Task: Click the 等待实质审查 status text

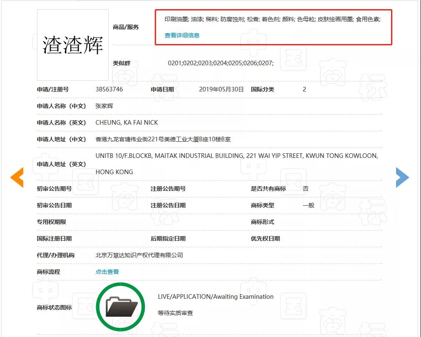Action: 175,313
